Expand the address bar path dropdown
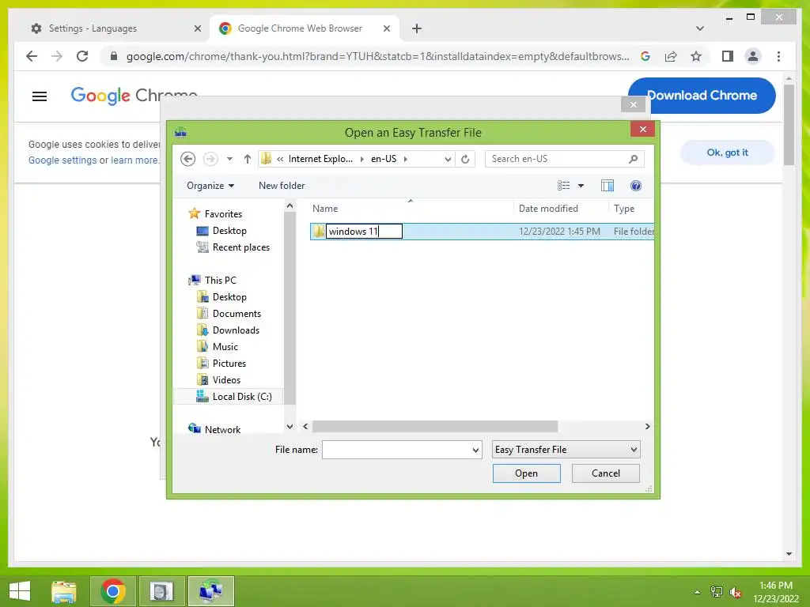 pyautogui.click(x=448, y=159)
